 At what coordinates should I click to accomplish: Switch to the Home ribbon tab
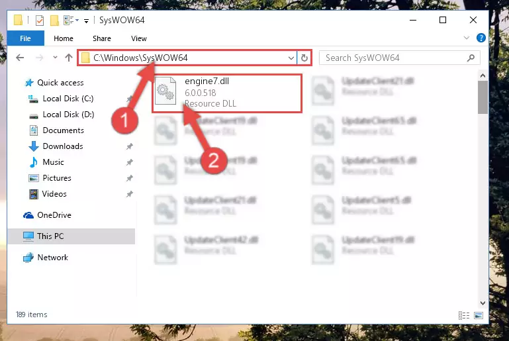64,38
